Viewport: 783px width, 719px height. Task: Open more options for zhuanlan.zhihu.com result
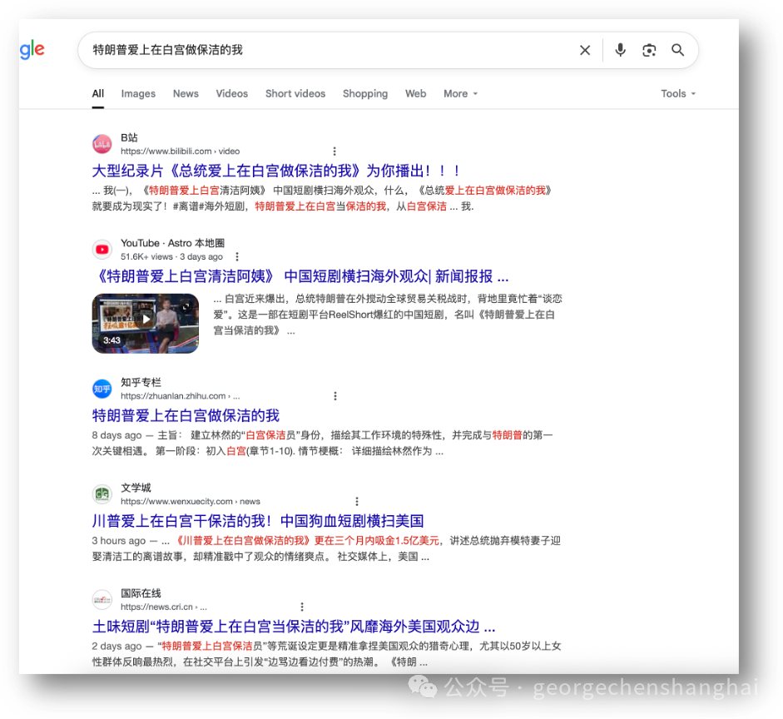click(x=335, y=396)
